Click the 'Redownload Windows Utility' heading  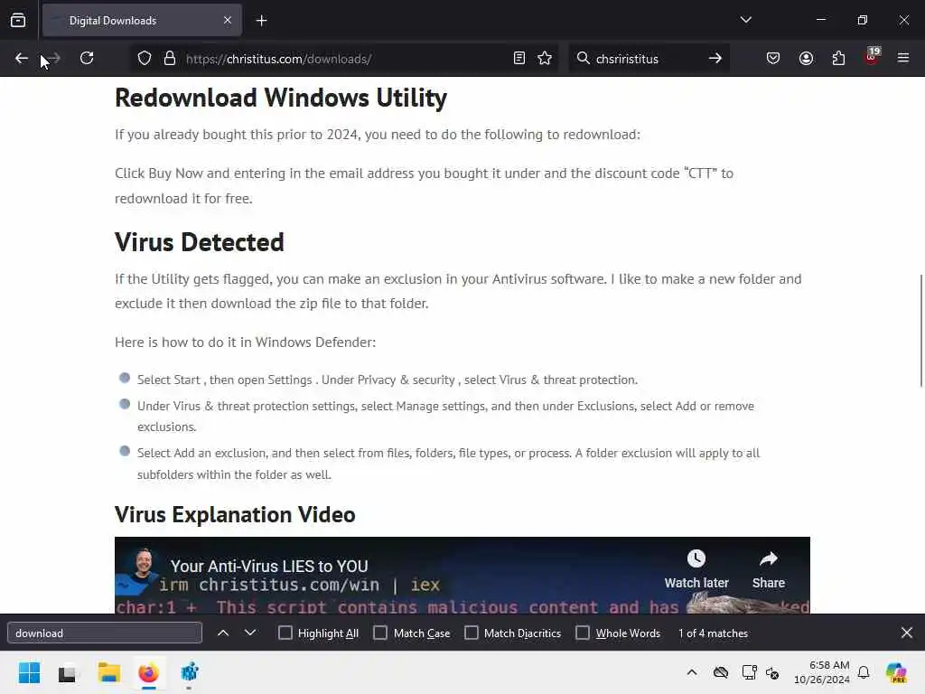[x=281, y=98]
